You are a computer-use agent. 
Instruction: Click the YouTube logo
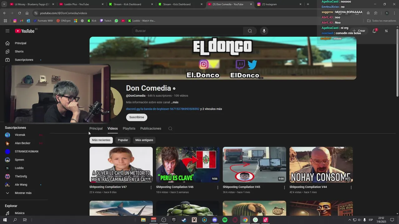(x=25, y=31)
